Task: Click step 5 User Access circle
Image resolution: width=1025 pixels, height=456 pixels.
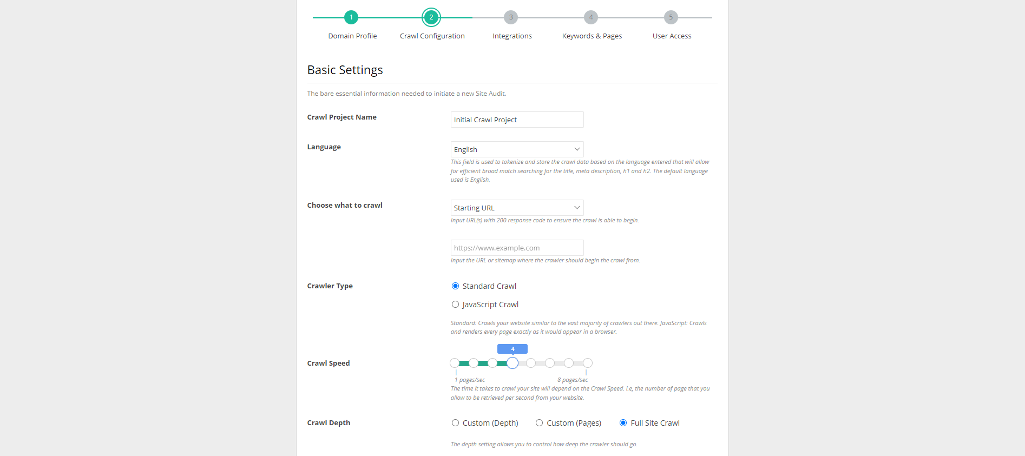Action: point(671,17)
